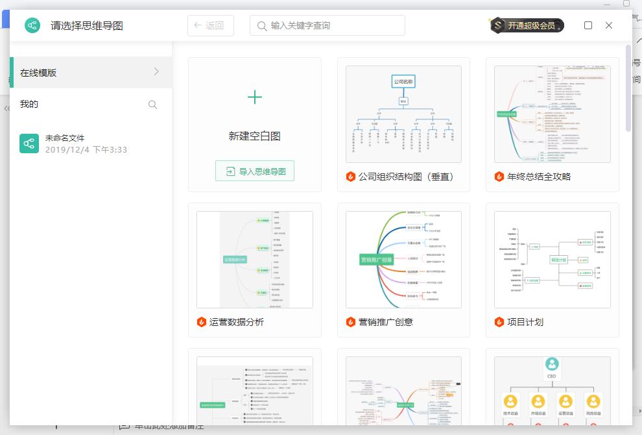Click the 导入思维导图 import button
Screen dimensions: 642x435
click(x=254, y=170)
